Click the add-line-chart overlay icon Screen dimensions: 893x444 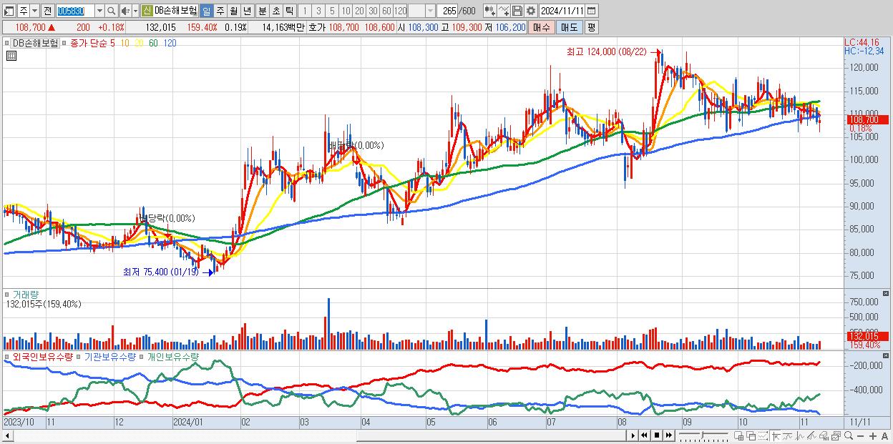coord(504,11)
